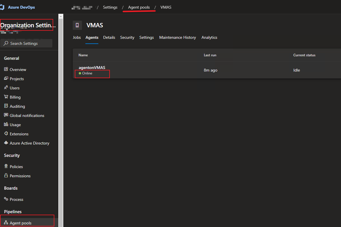
Task: Open the Details tab
Action: coord(109,37)
